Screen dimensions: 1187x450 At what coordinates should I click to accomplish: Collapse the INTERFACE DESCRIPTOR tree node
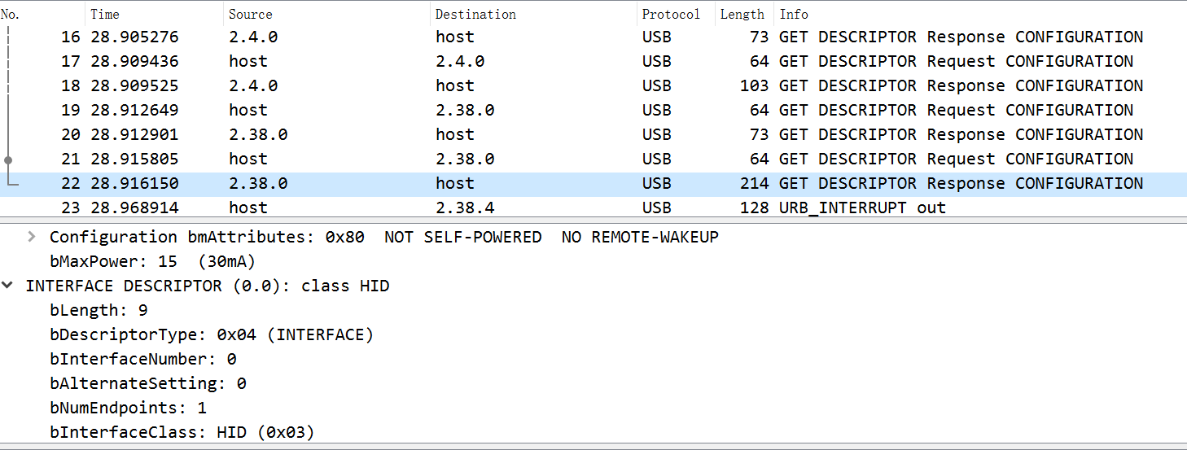click(7, 286)
